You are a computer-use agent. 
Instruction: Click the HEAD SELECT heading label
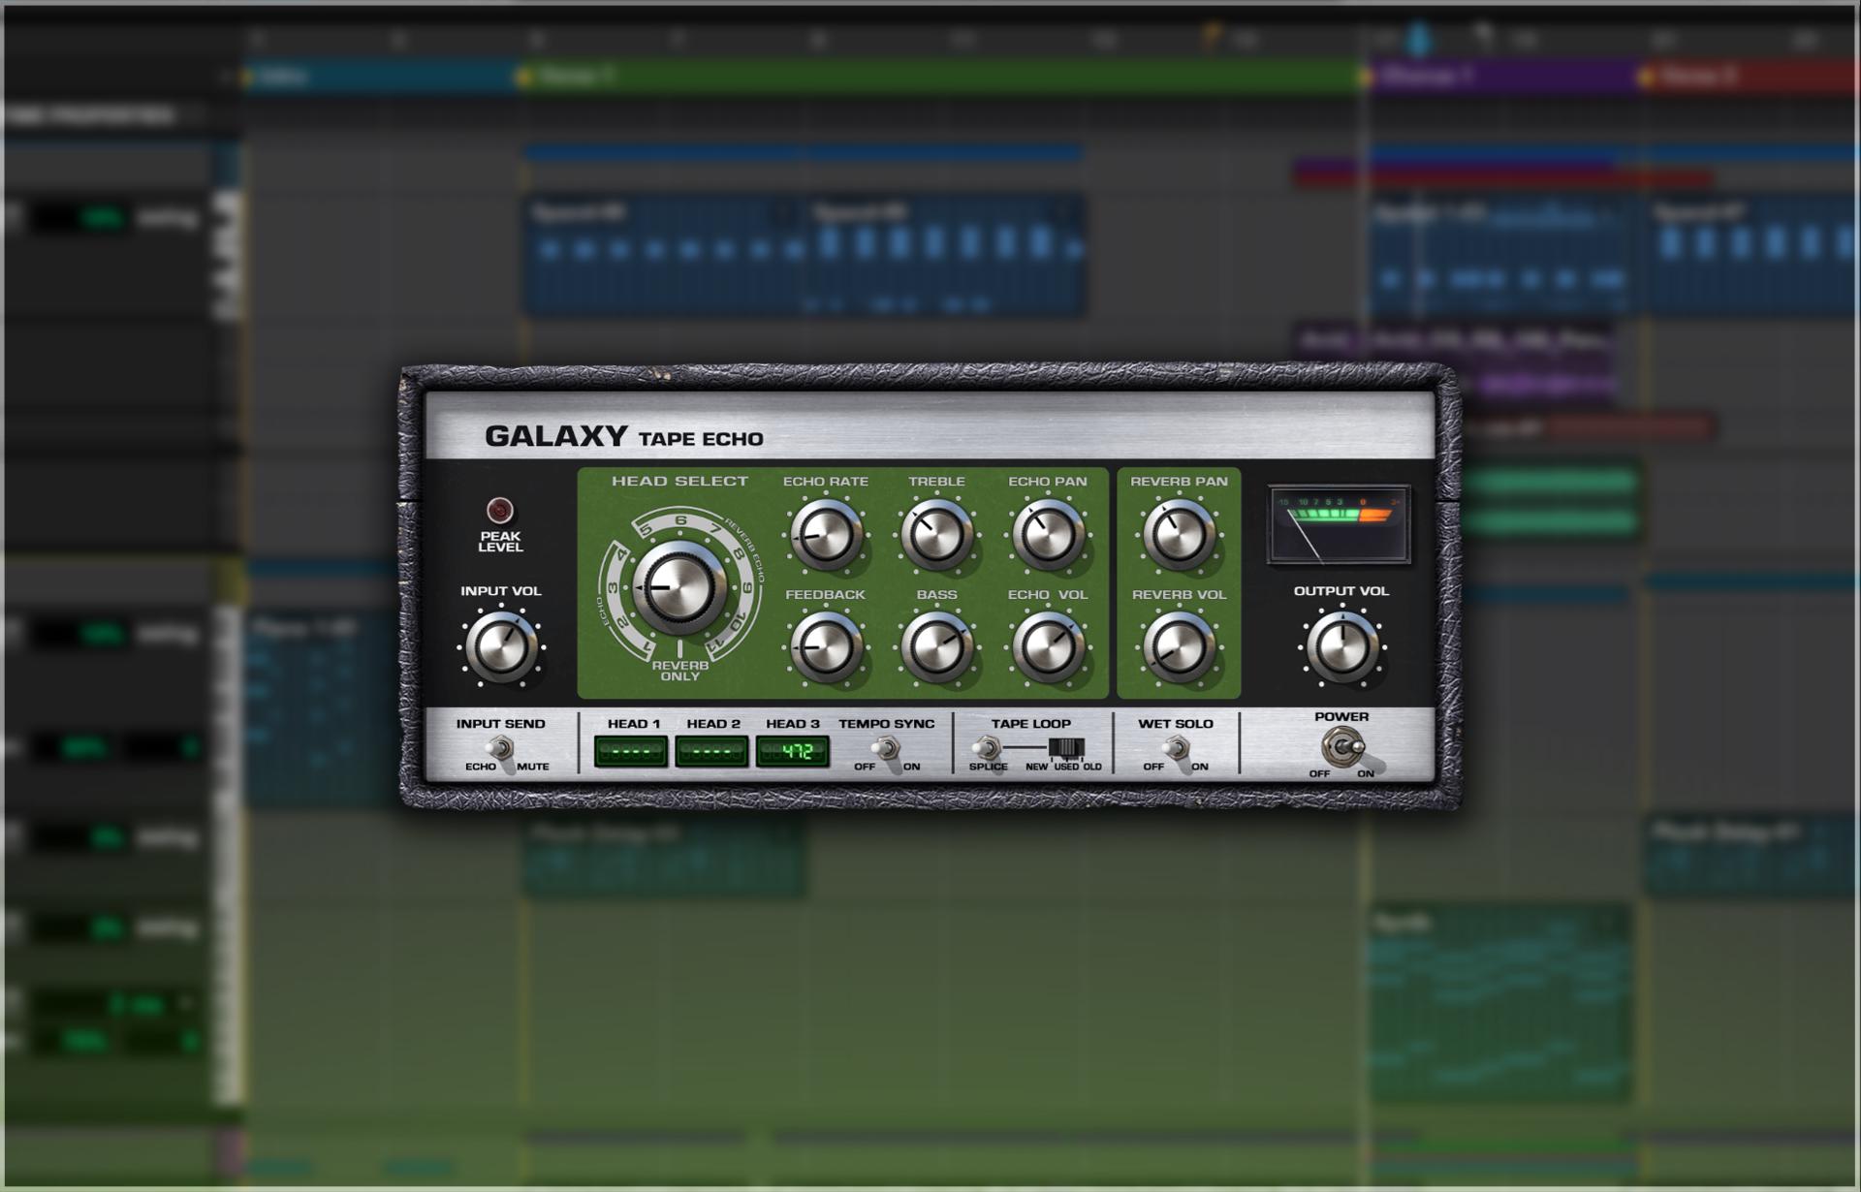tap(679, 481)
